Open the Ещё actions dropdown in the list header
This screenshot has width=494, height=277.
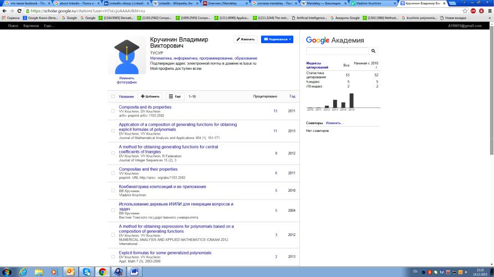pos(175,96)
